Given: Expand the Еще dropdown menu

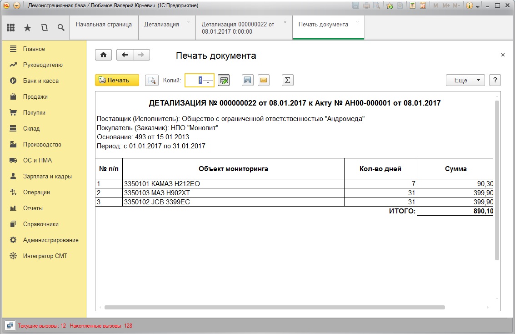Looking at the screenshot, I should coord(465,80).
